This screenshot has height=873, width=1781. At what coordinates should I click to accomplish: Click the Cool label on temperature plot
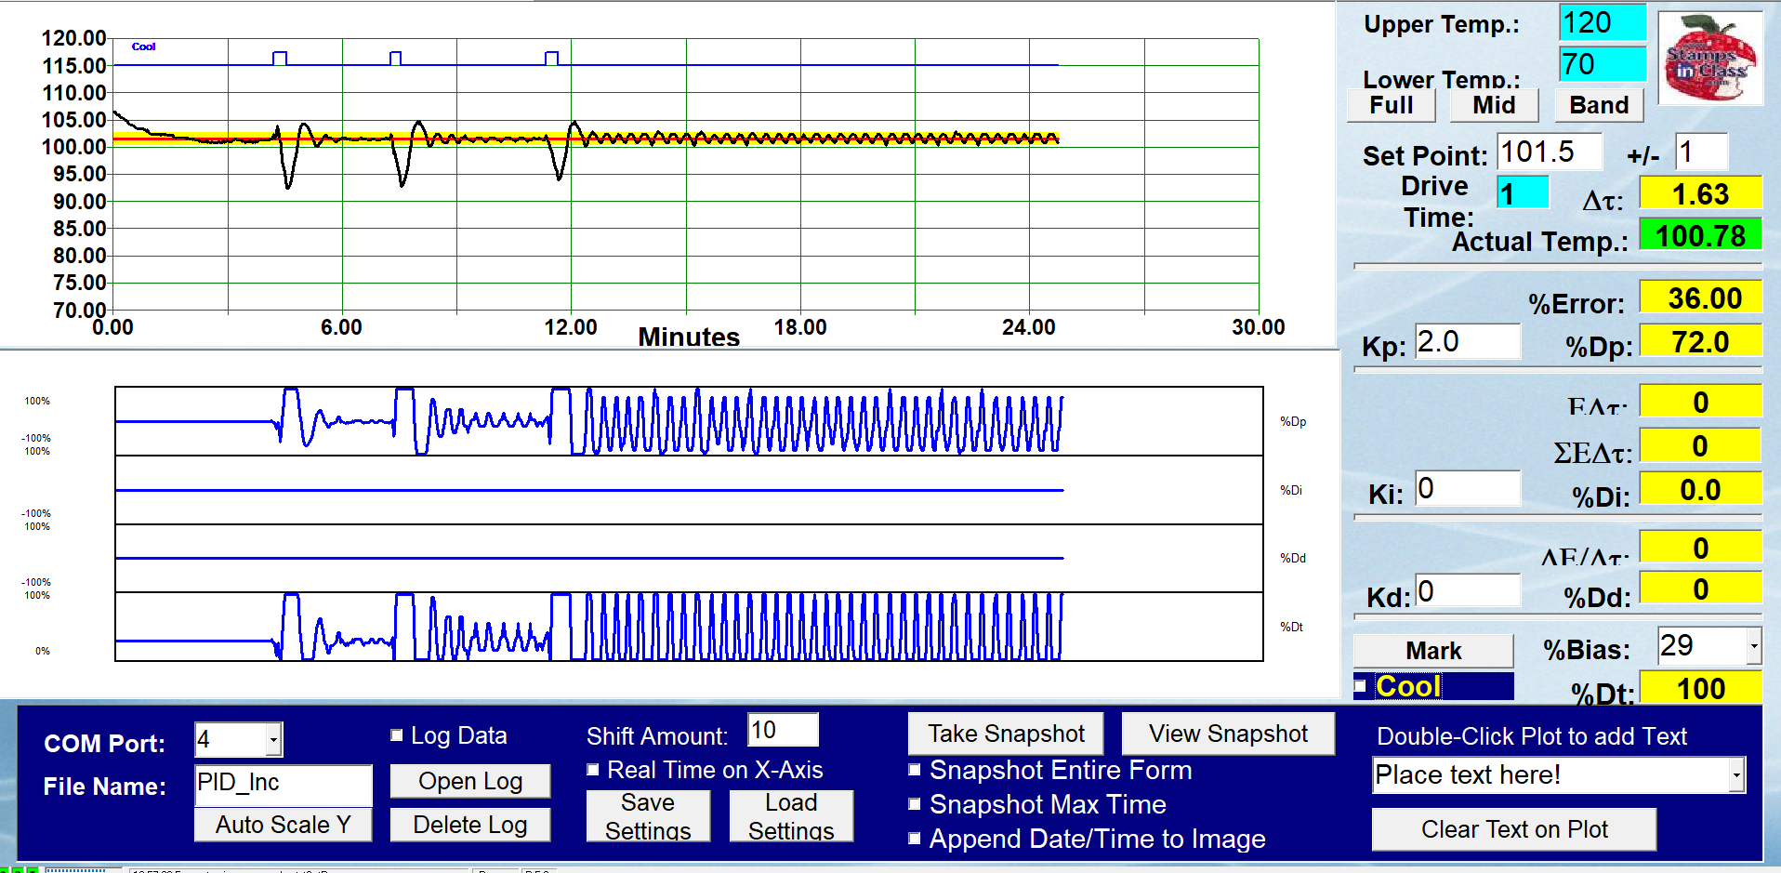[143, 46]
